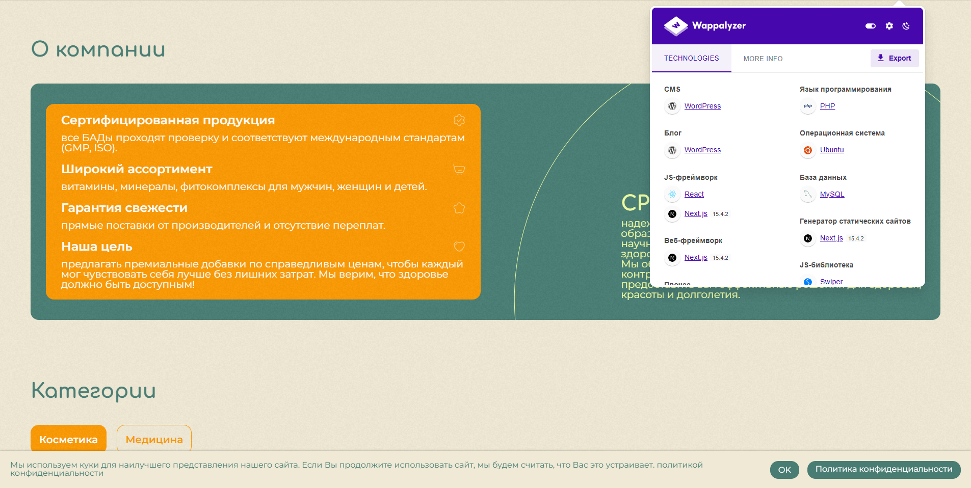
Task: Click the Next.js icon under JS-фреймворк
Action: coord(672,214)
